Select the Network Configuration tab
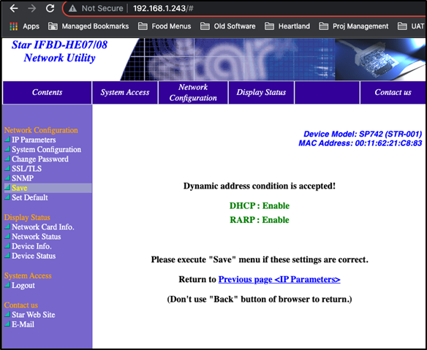The image size is (427, 350). (x=193, y=92)
